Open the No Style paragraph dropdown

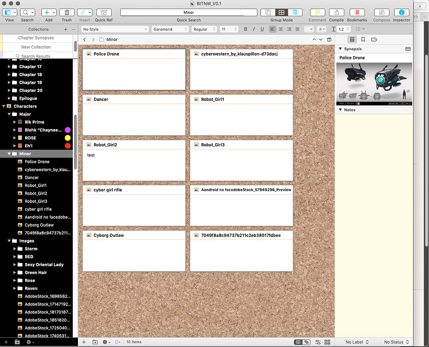[114, 29]
